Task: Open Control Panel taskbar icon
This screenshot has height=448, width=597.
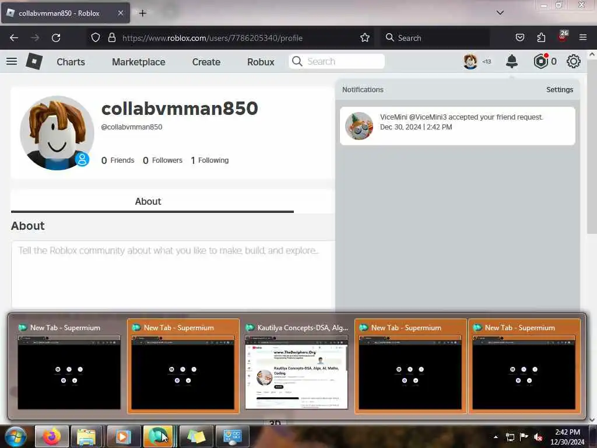Action: pyautogui.click(x=232, y=436)
